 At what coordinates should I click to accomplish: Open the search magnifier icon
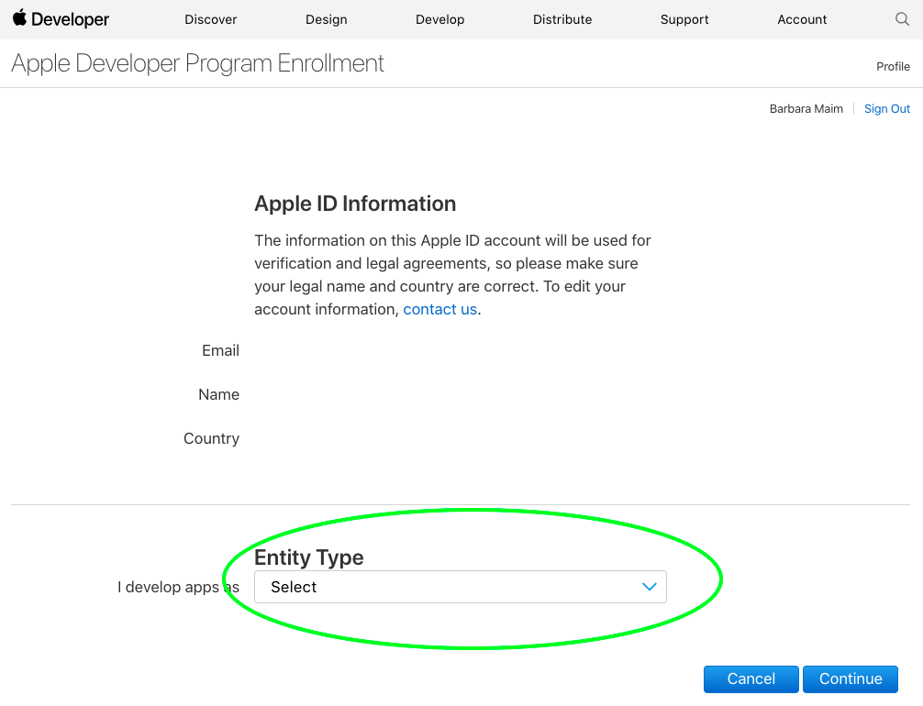902,19
